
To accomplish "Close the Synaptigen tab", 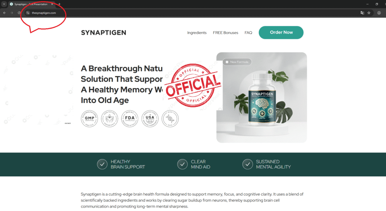I will (x=52, y=4).
